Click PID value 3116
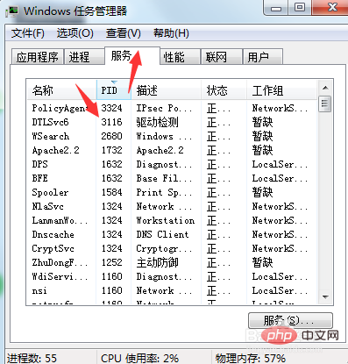Image resolution: width=348 pixels, height=364 pixels. (111, 122)
